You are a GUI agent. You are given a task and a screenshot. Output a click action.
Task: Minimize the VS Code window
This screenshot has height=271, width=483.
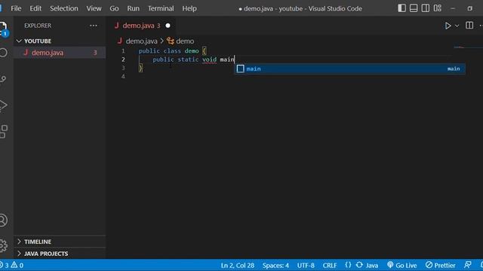pyautogui.click(x=453, y=8)
